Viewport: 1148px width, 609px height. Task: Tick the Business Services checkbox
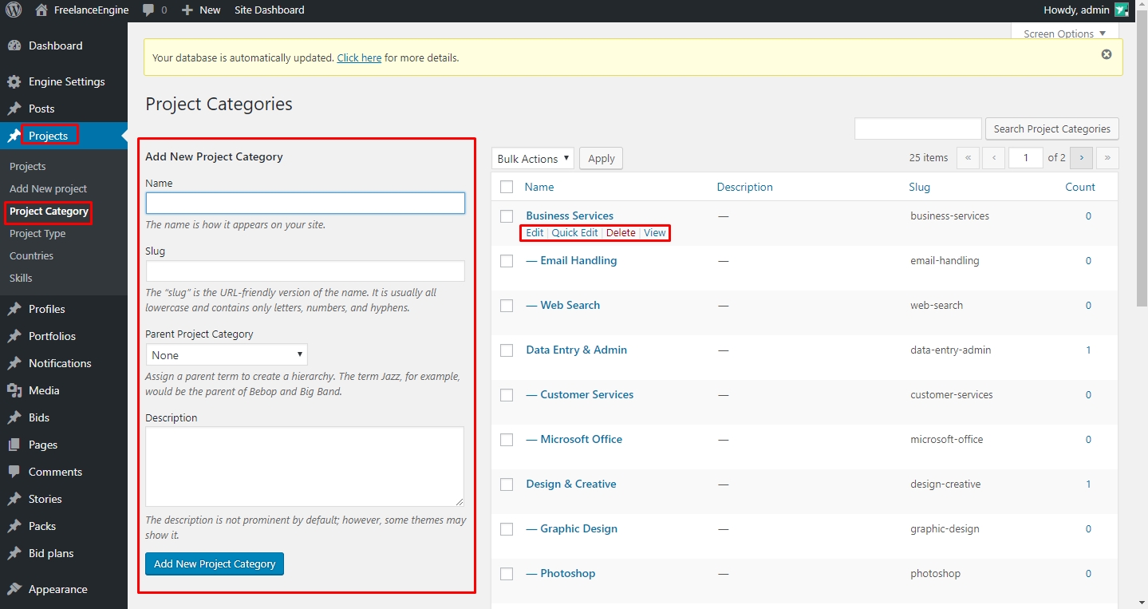click(507, 216)
